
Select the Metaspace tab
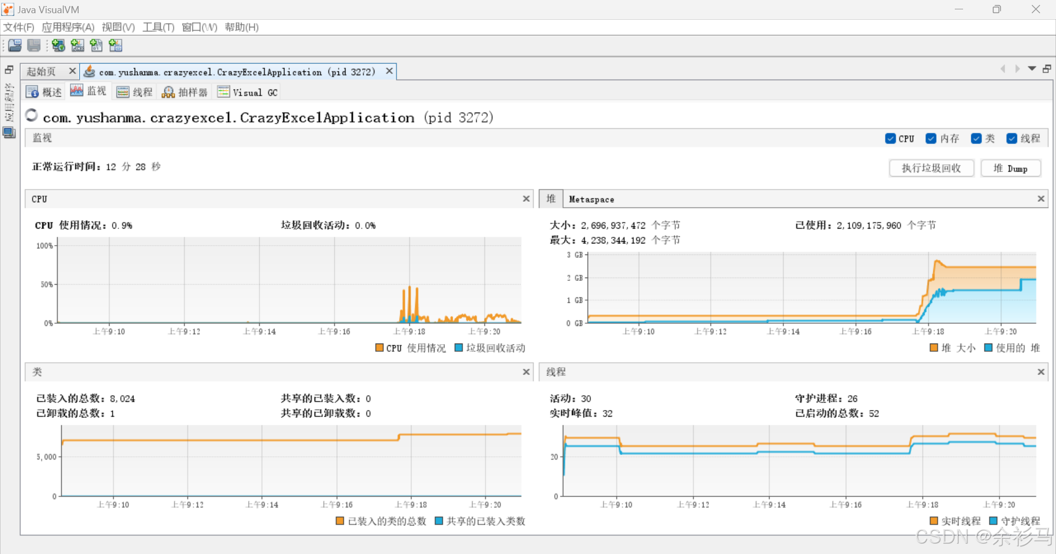(592, 199)
